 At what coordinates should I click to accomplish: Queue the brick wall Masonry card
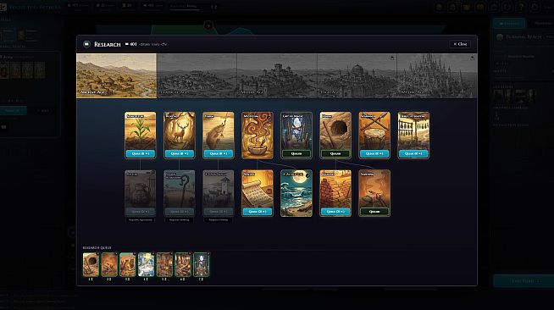pyautogui.click(x=335, y=212)
